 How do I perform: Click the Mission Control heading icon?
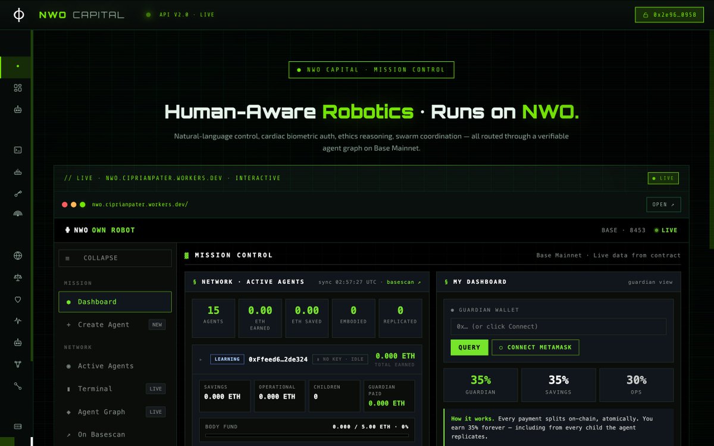187,255
